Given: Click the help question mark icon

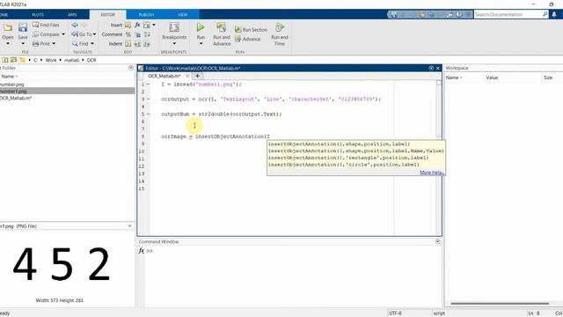Looking at the screenshot, I should pyautogui.click(x=459, y=14).
